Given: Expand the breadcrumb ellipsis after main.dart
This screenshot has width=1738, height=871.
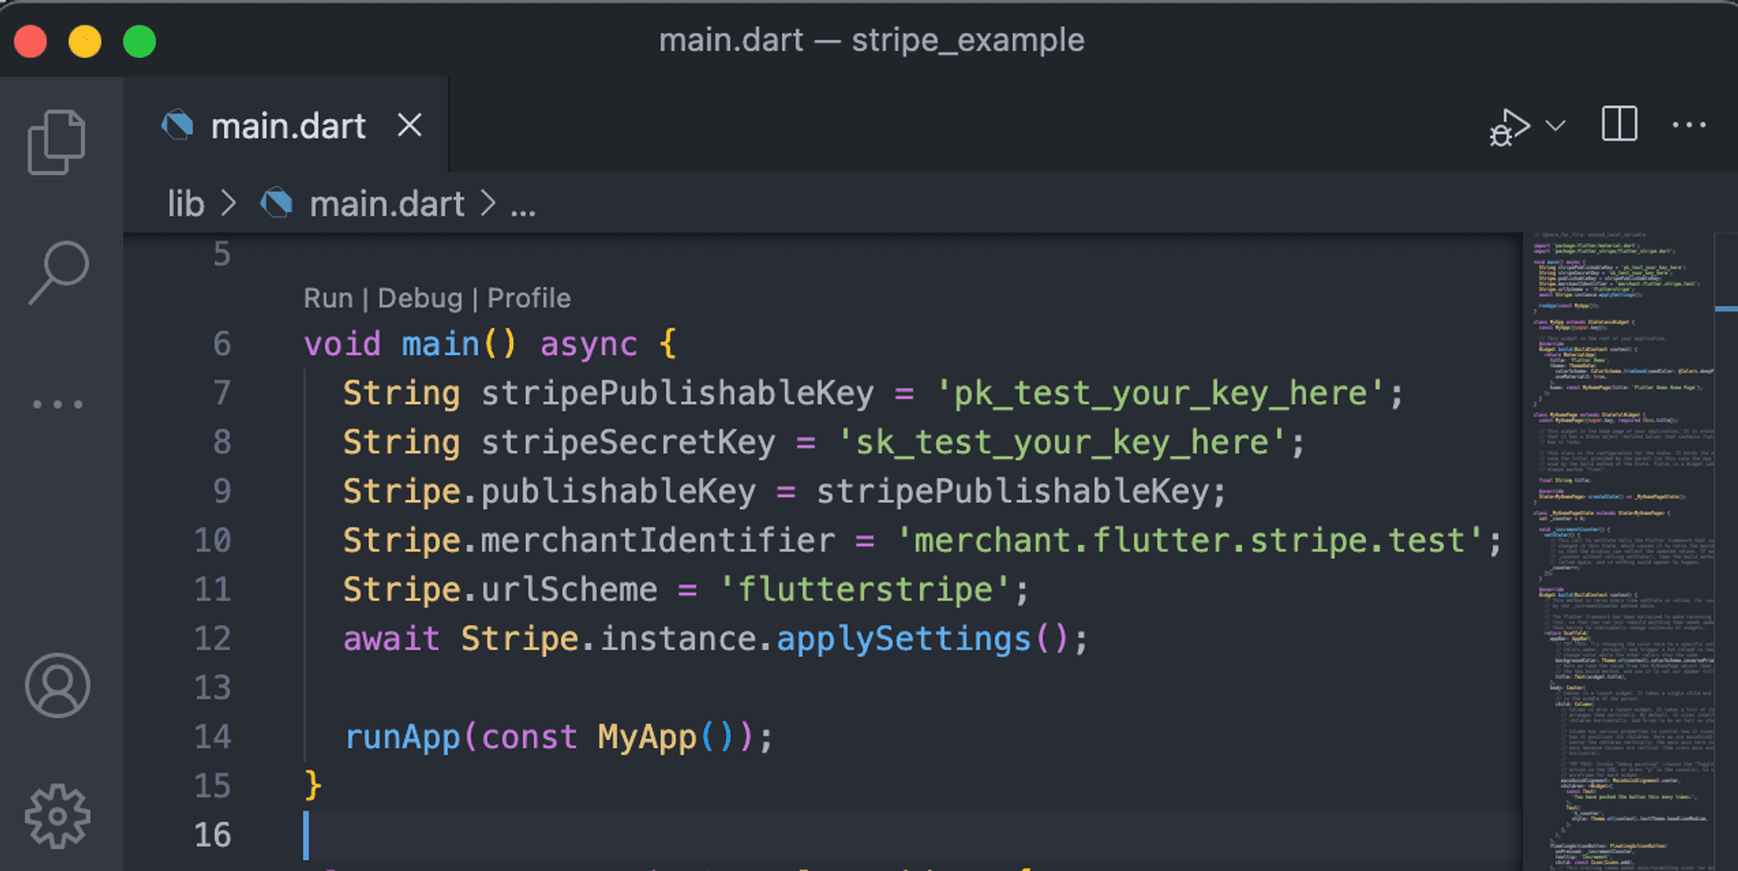Looking at the screenshot, I should tap(523, 205).
